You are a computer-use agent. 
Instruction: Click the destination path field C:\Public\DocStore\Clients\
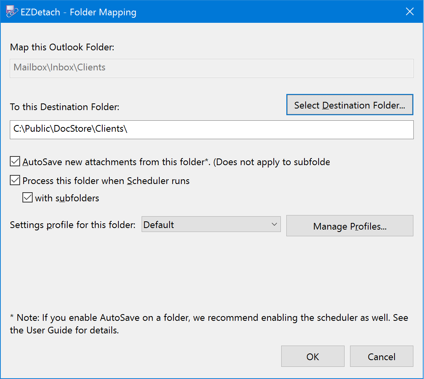[212, 130]
